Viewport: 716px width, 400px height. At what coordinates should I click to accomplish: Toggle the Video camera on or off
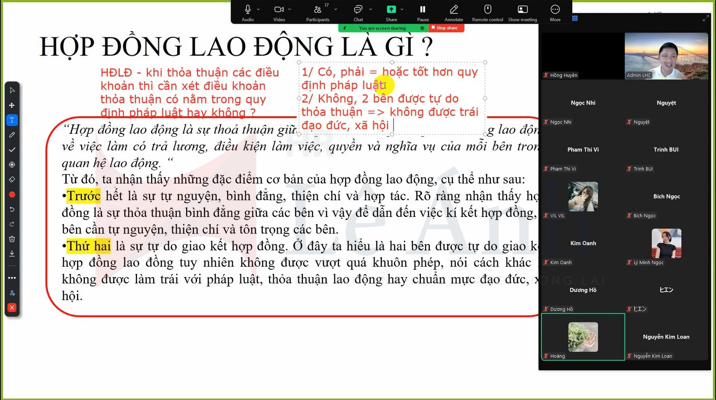pyautogui.click(x=279, y=9)
